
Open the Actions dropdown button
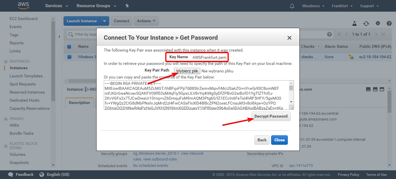(146, 21)
